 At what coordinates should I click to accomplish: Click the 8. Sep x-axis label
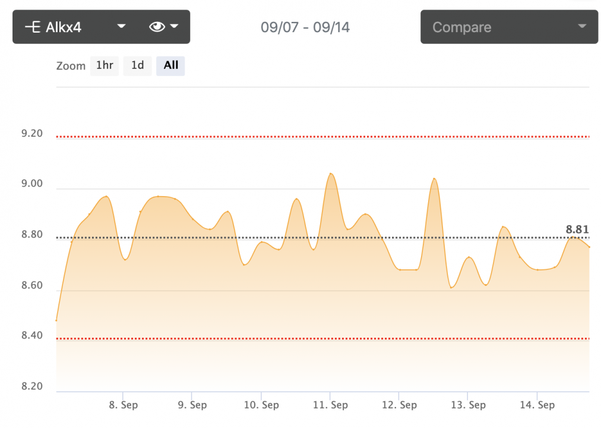(x=123, y=405)
